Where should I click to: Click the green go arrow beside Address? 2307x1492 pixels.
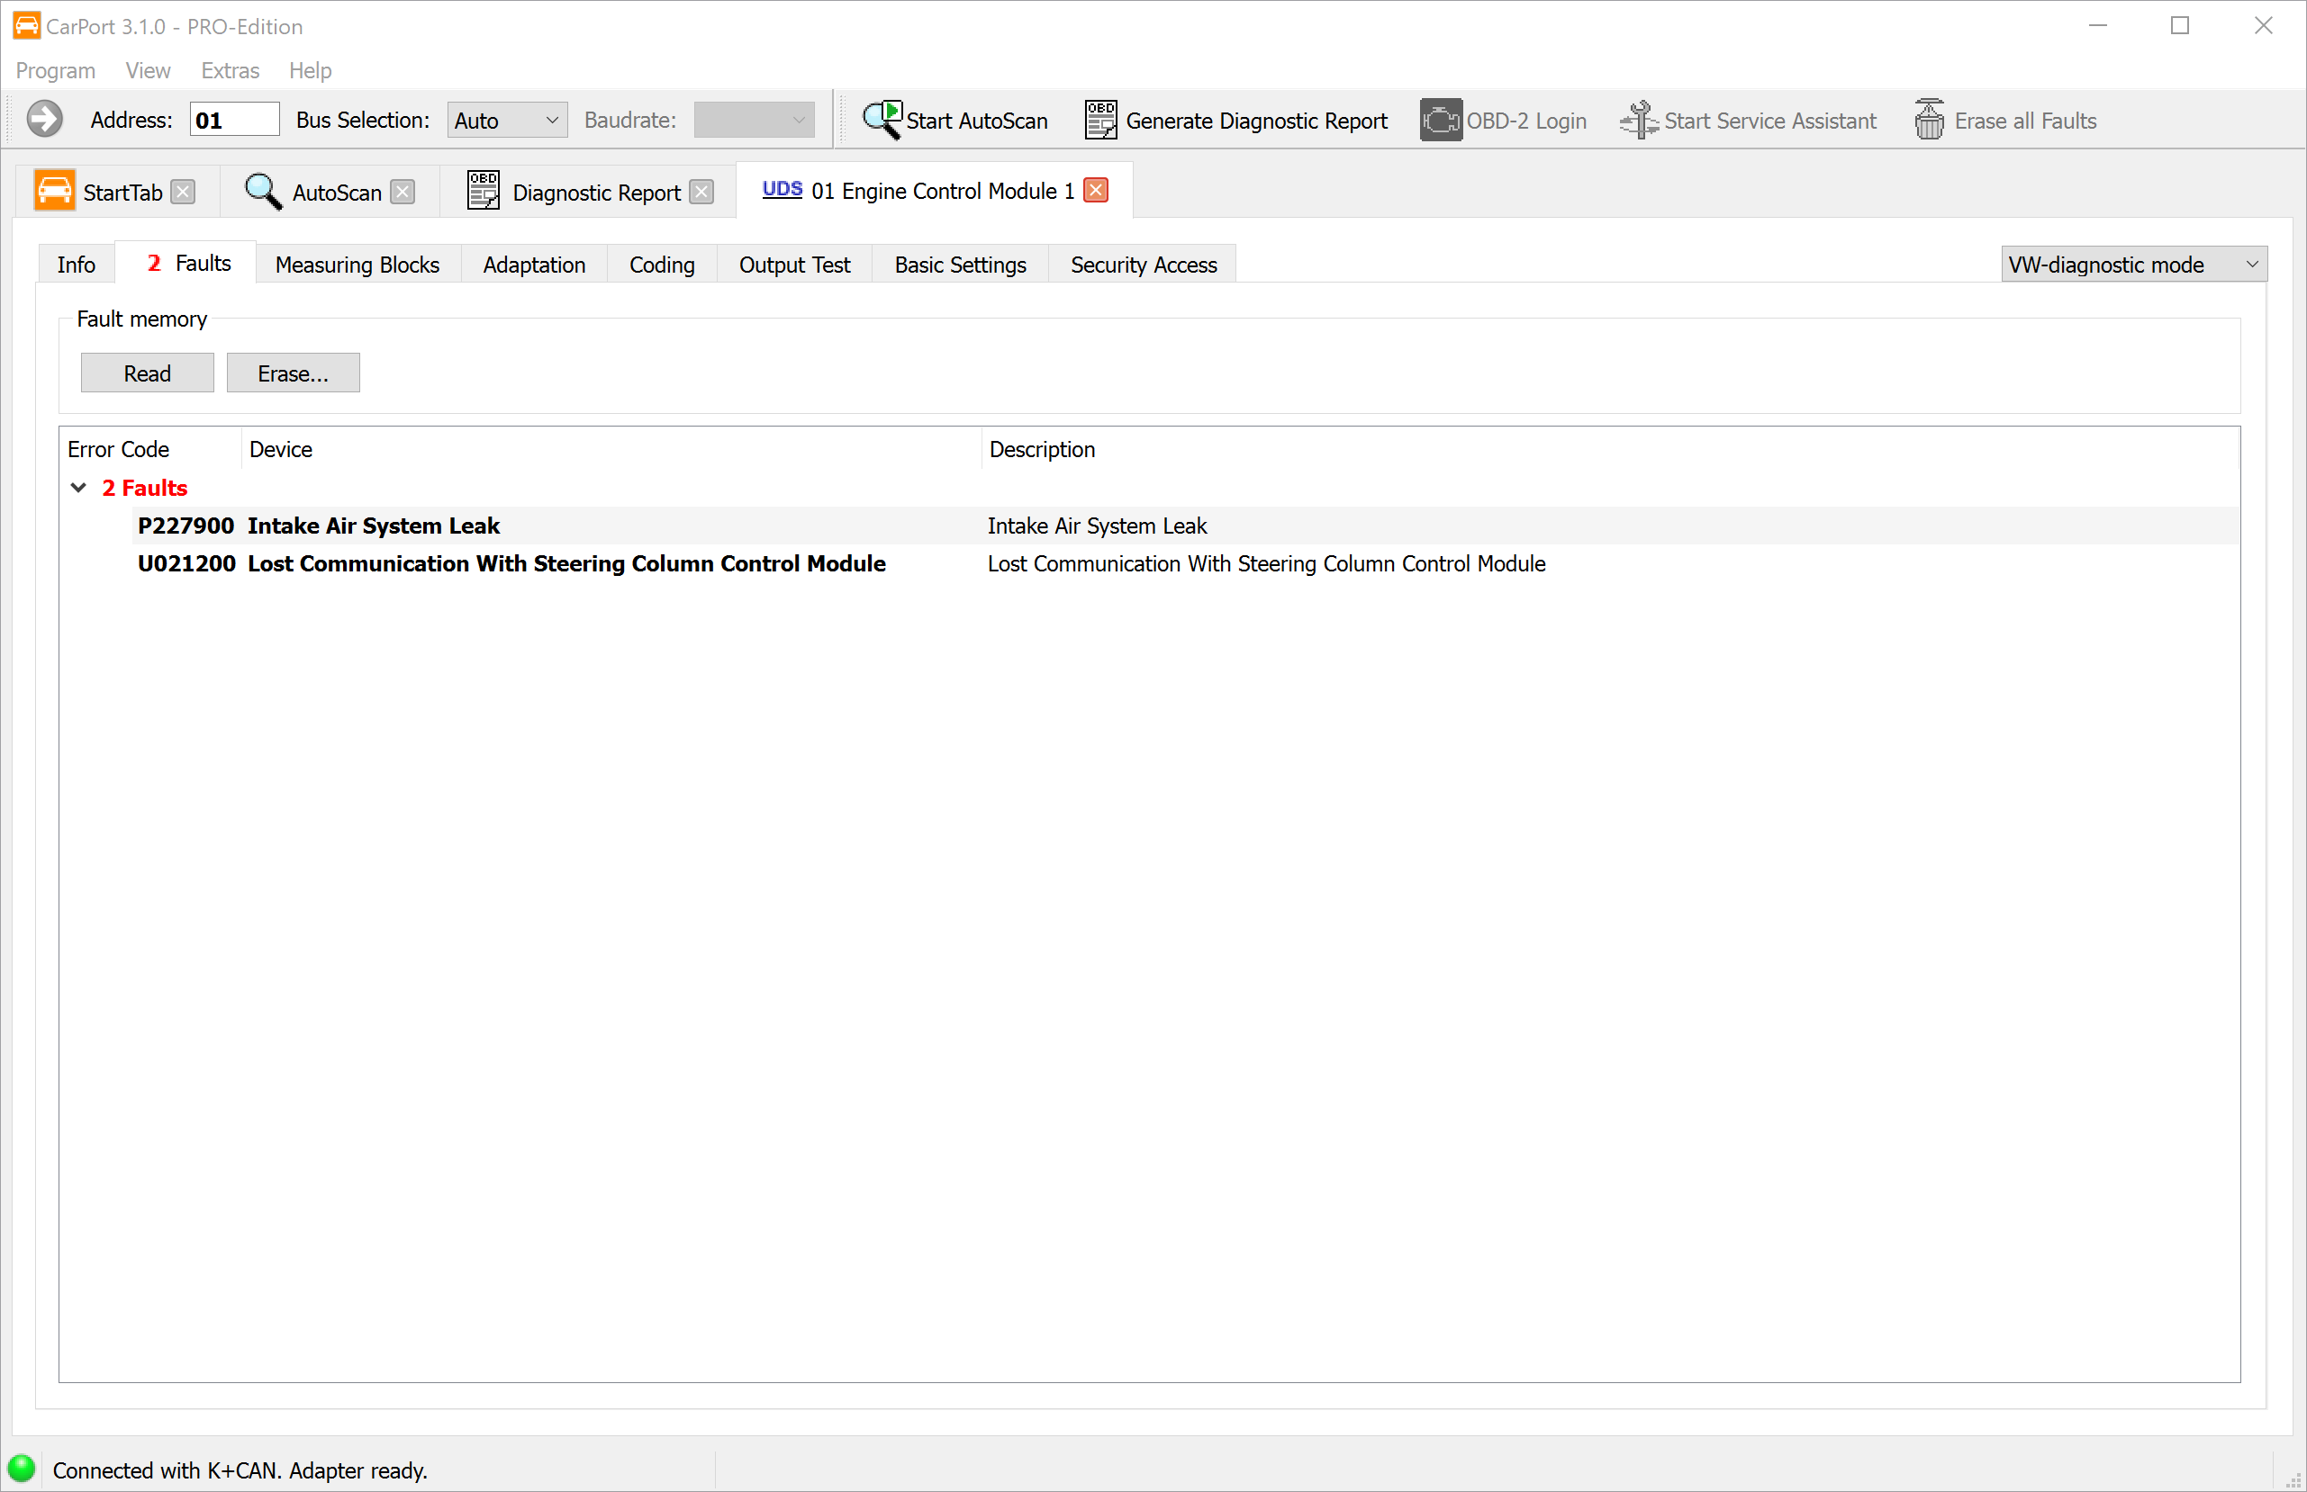coord(43,121)
